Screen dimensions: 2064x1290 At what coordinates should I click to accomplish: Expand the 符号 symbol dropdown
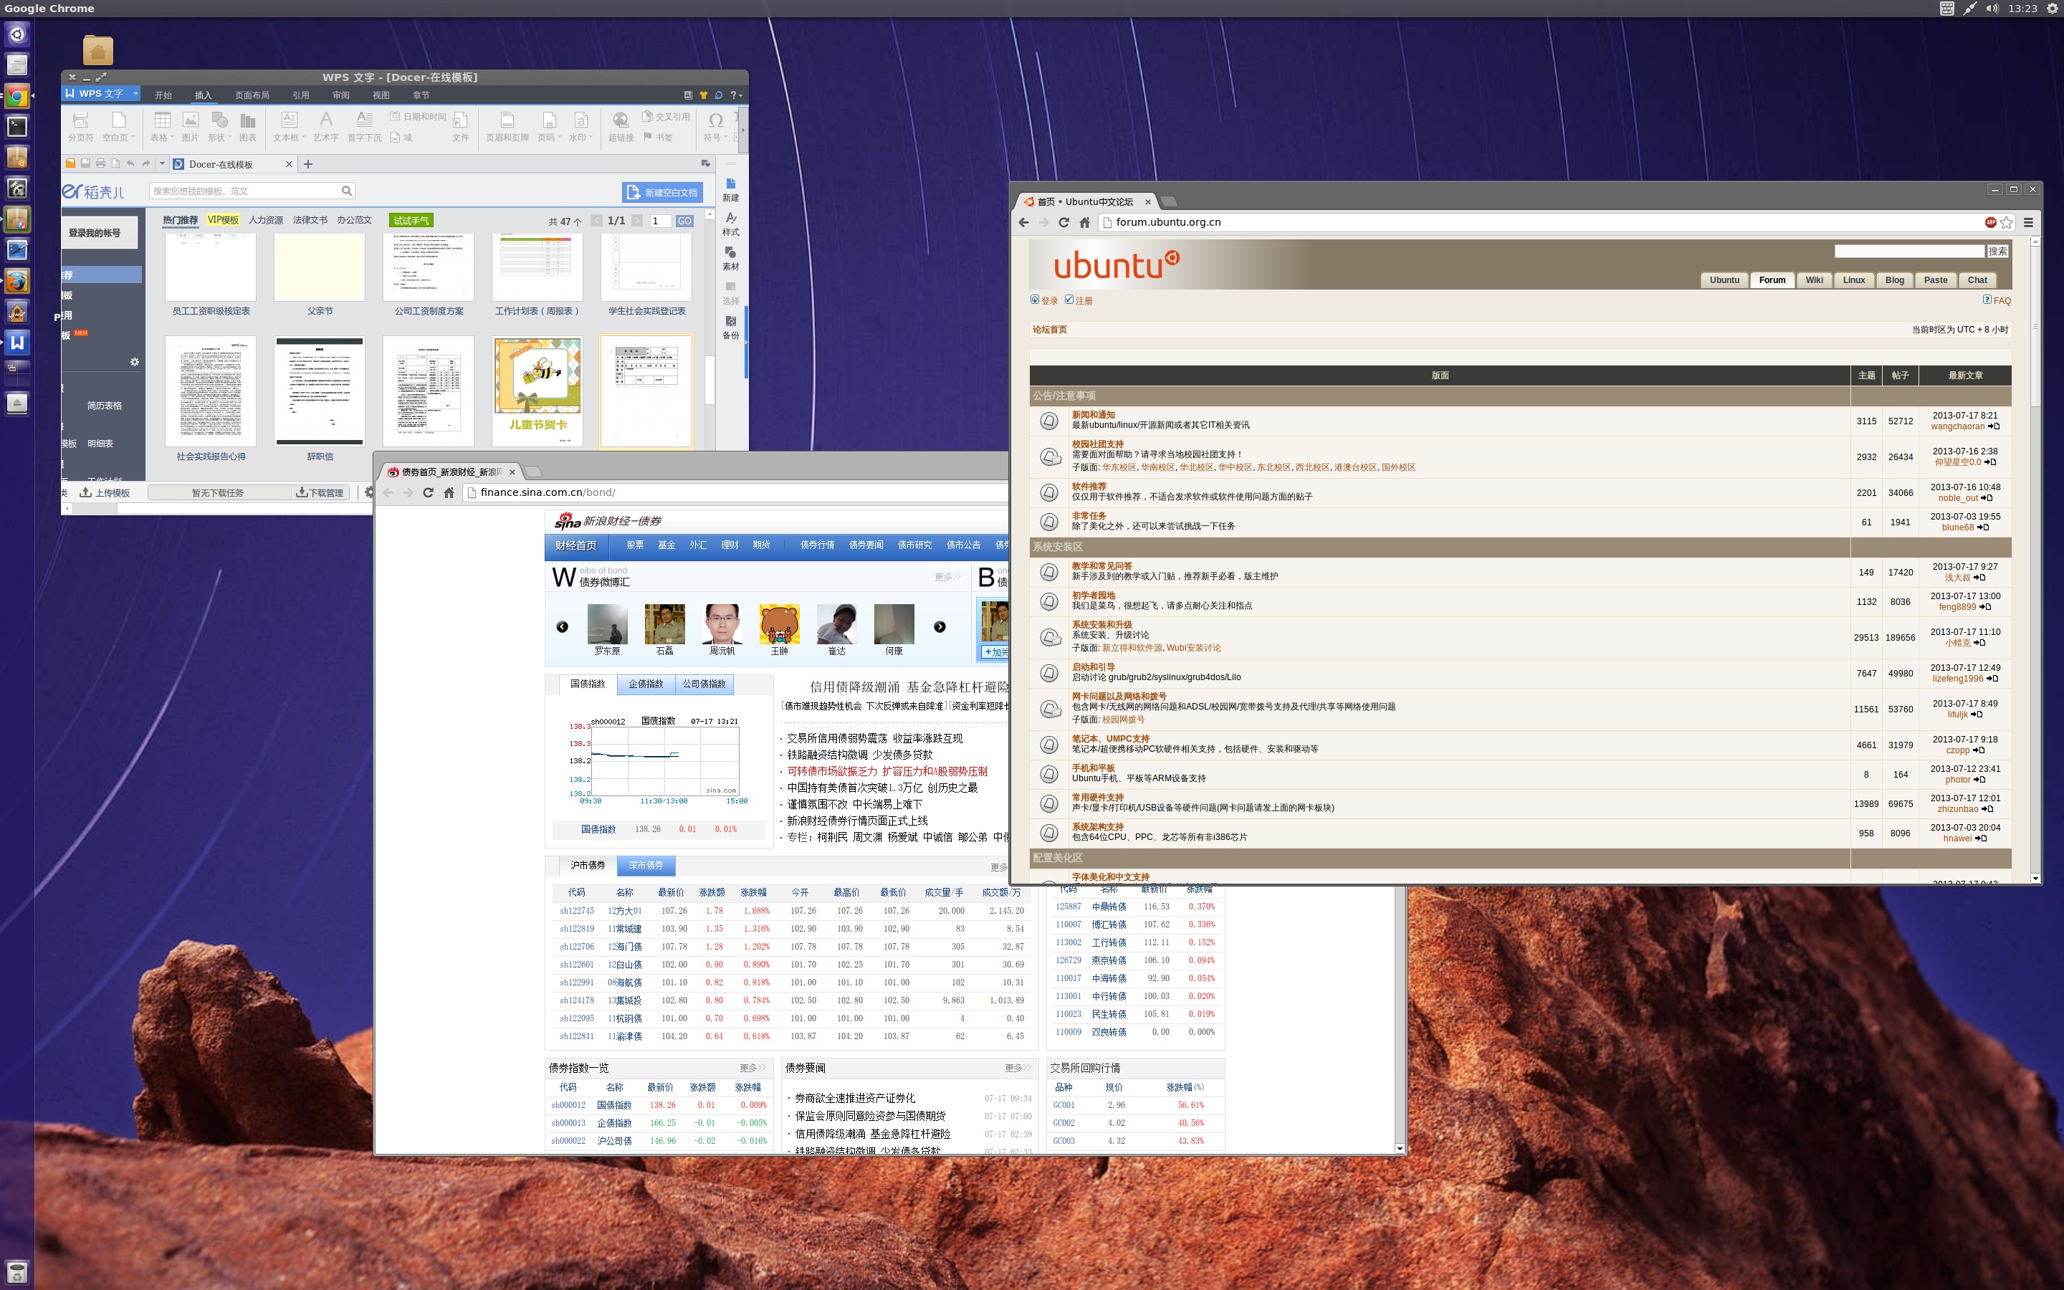tap(725, 136)
